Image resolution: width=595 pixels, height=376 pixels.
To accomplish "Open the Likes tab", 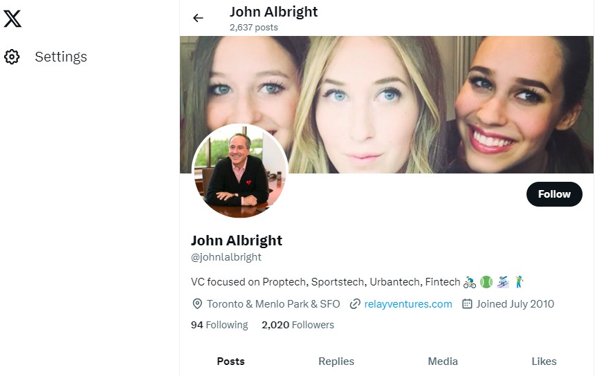I will [544, 361].
